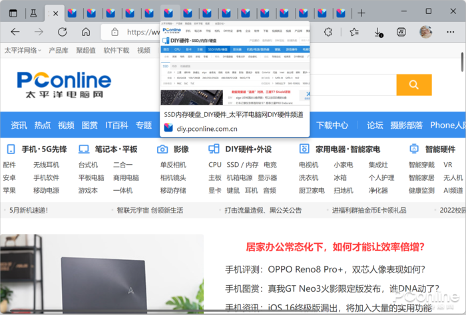Open the 机箱电源 link
This screenshot has height=315, width=466.
[x=239, y=177]
